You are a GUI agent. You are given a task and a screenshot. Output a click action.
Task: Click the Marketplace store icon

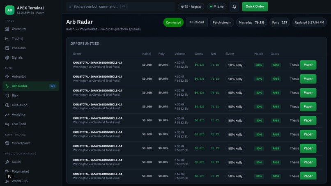[x=7, y=143]
